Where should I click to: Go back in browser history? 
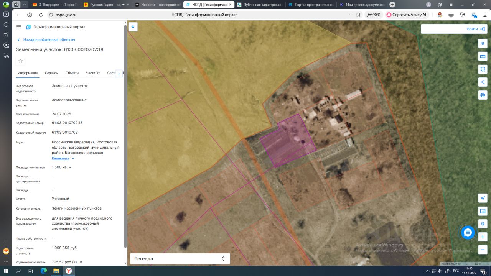18,15
